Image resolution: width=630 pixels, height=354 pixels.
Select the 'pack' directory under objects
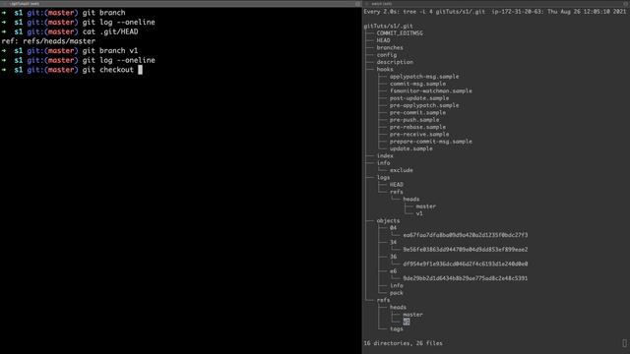396,293
